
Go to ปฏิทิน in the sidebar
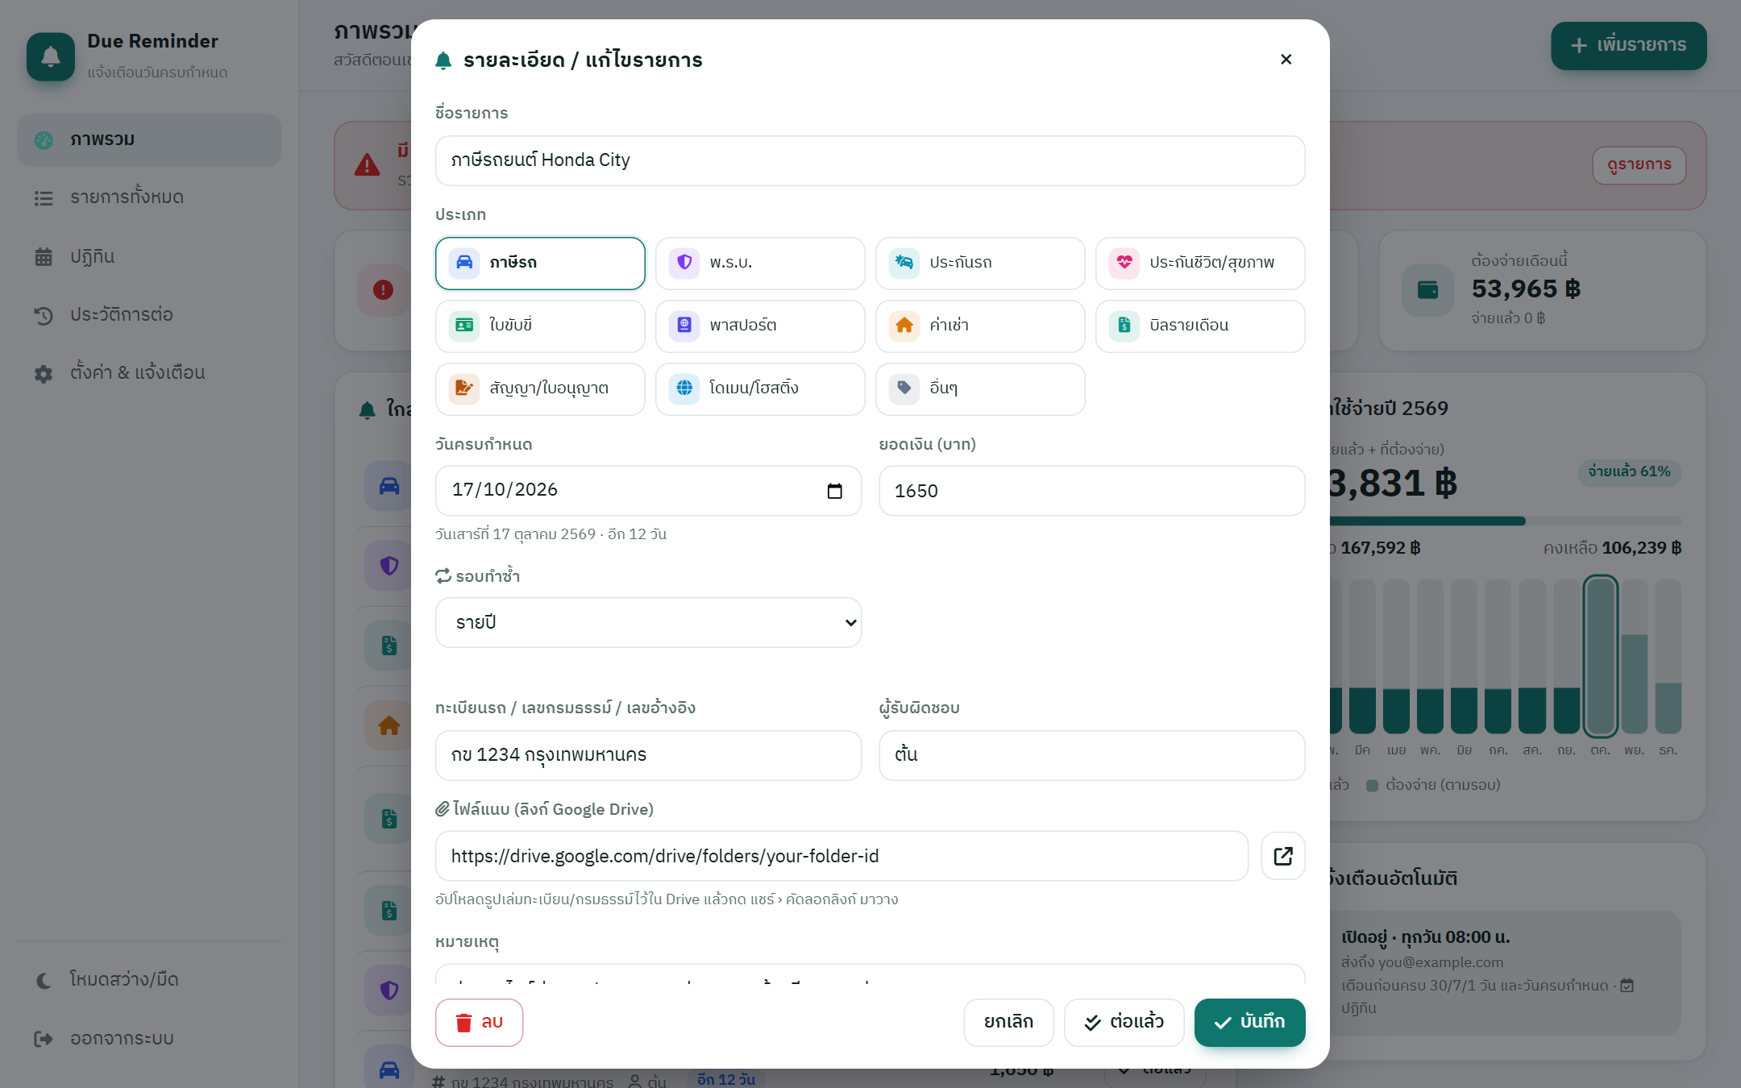[149, 257]
